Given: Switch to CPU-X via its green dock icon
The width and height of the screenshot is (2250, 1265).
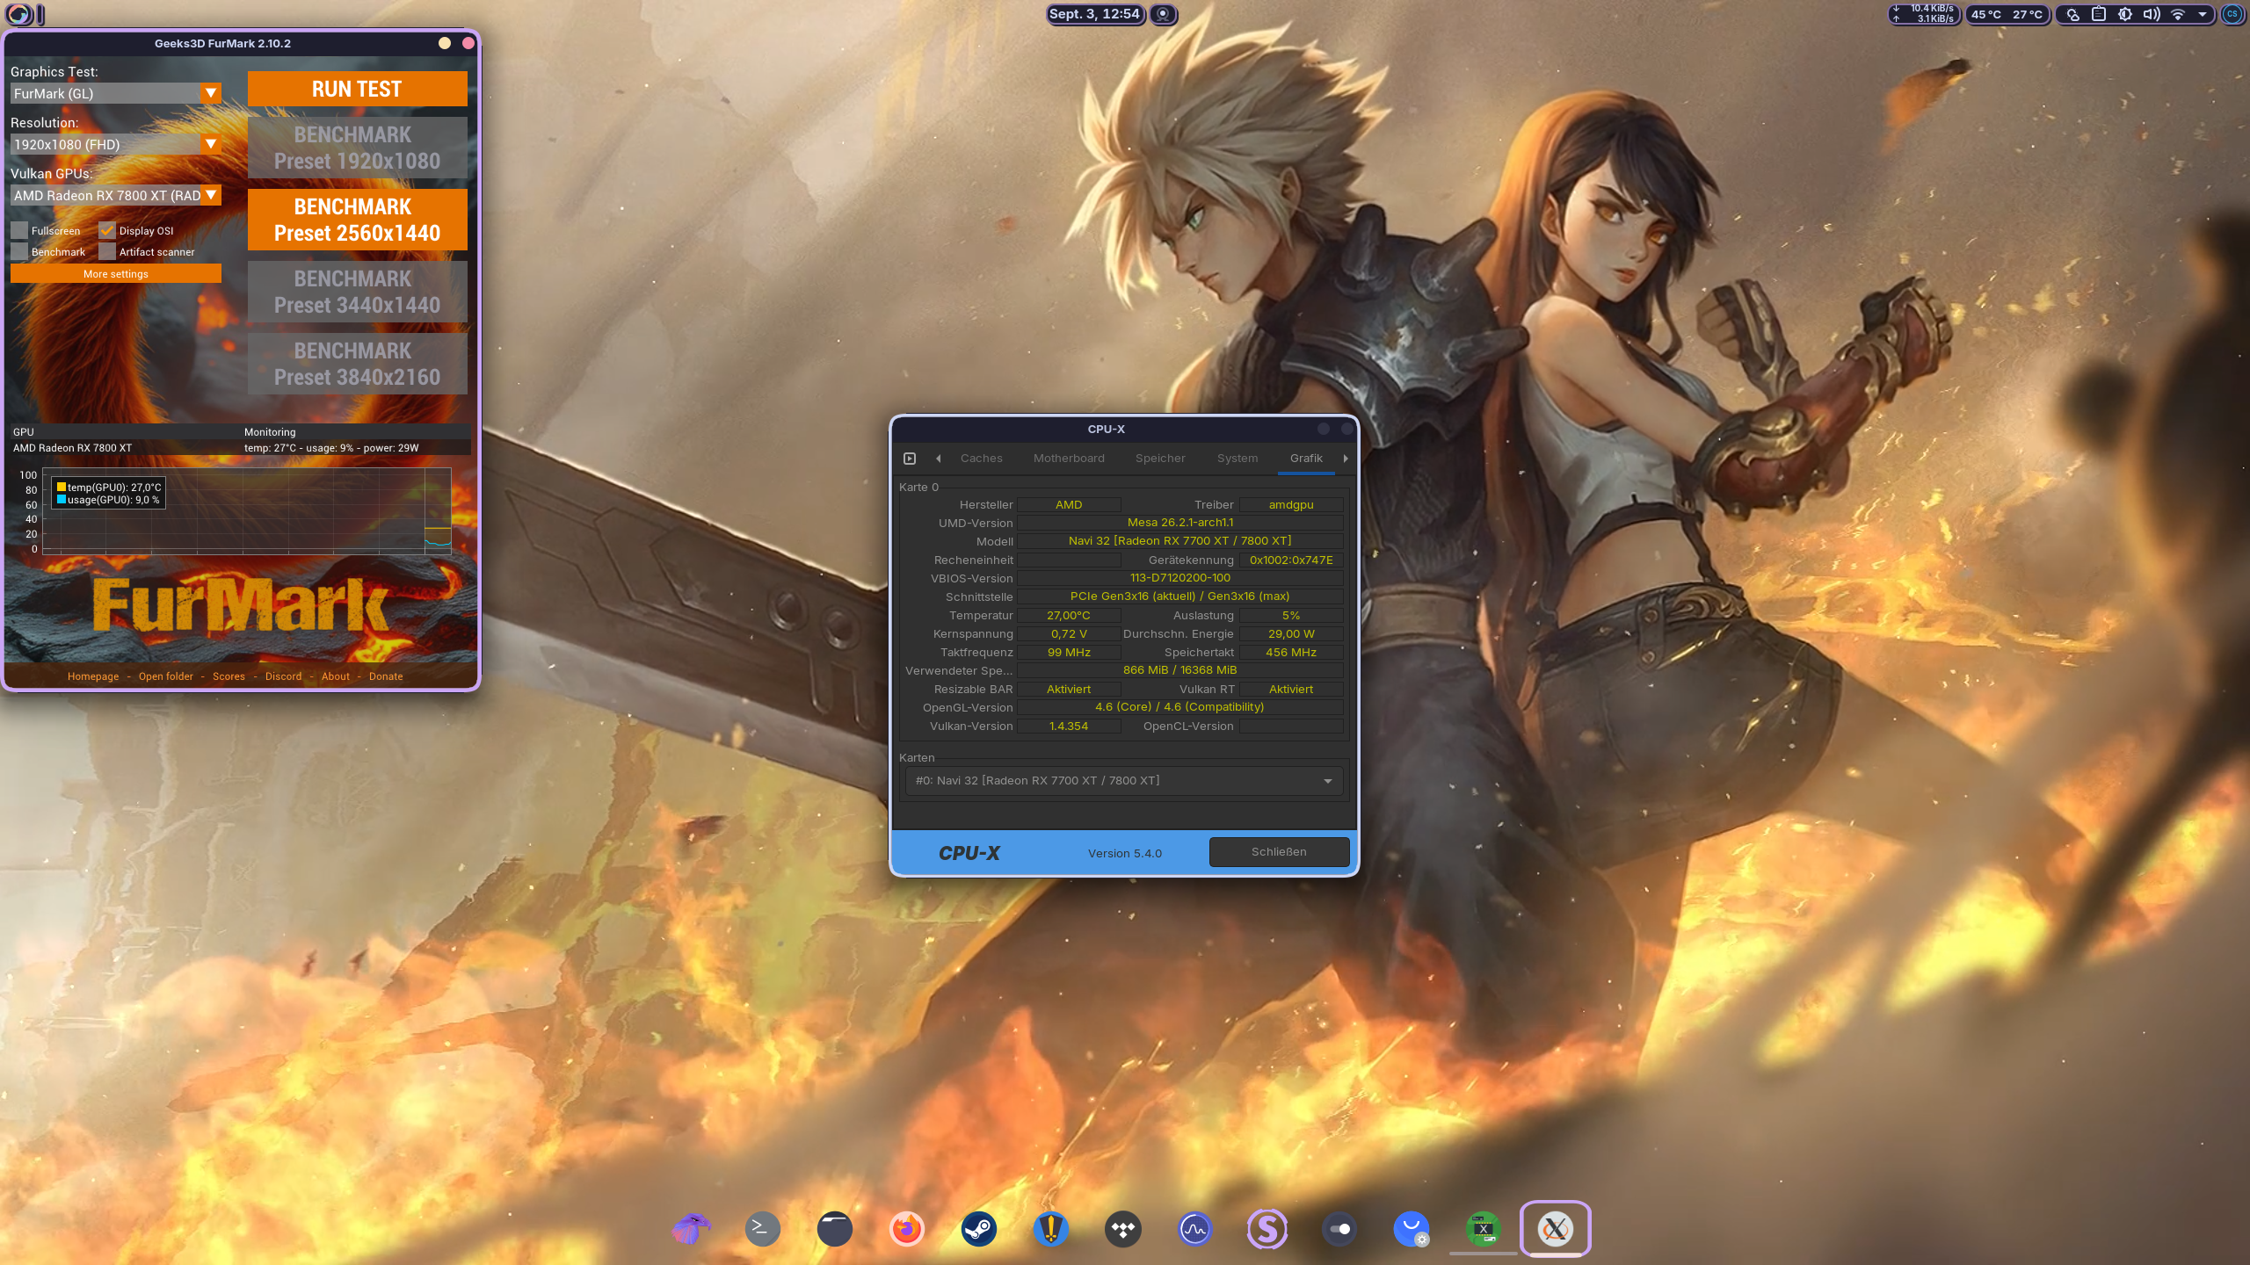Looking at the screenshot, I should pos(1484,1228).
